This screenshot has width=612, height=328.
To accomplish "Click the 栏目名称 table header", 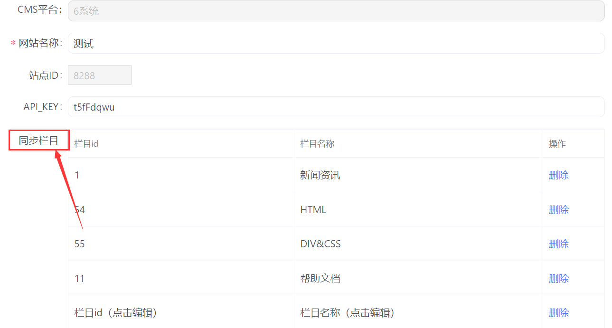I will [317, 143].
